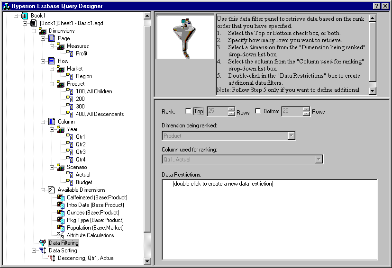Collapse the Scenario dimension node
This screenshot has height=268, width=392.
point(52,167)
